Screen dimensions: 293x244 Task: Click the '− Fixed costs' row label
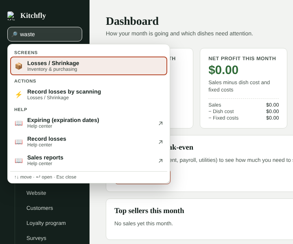pyautogui.click(x=223, y=118)
